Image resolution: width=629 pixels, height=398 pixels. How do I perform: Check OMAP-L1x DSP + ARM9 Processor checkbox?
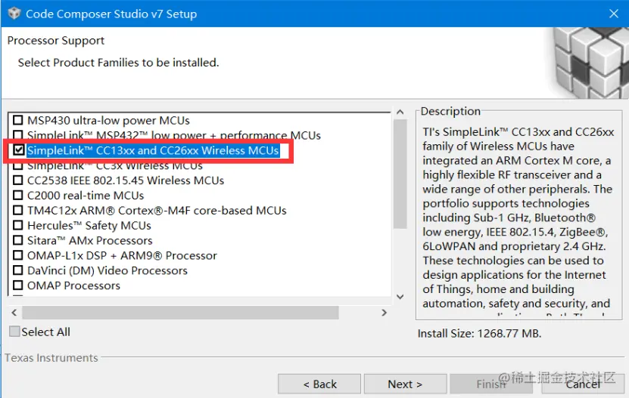pyautogui.click(x=18, y=255)
